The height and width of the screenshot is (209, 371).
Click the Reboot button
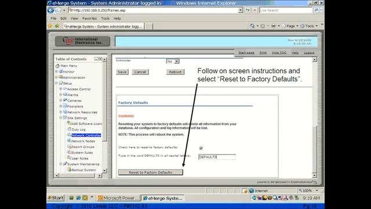click(175, 72)
